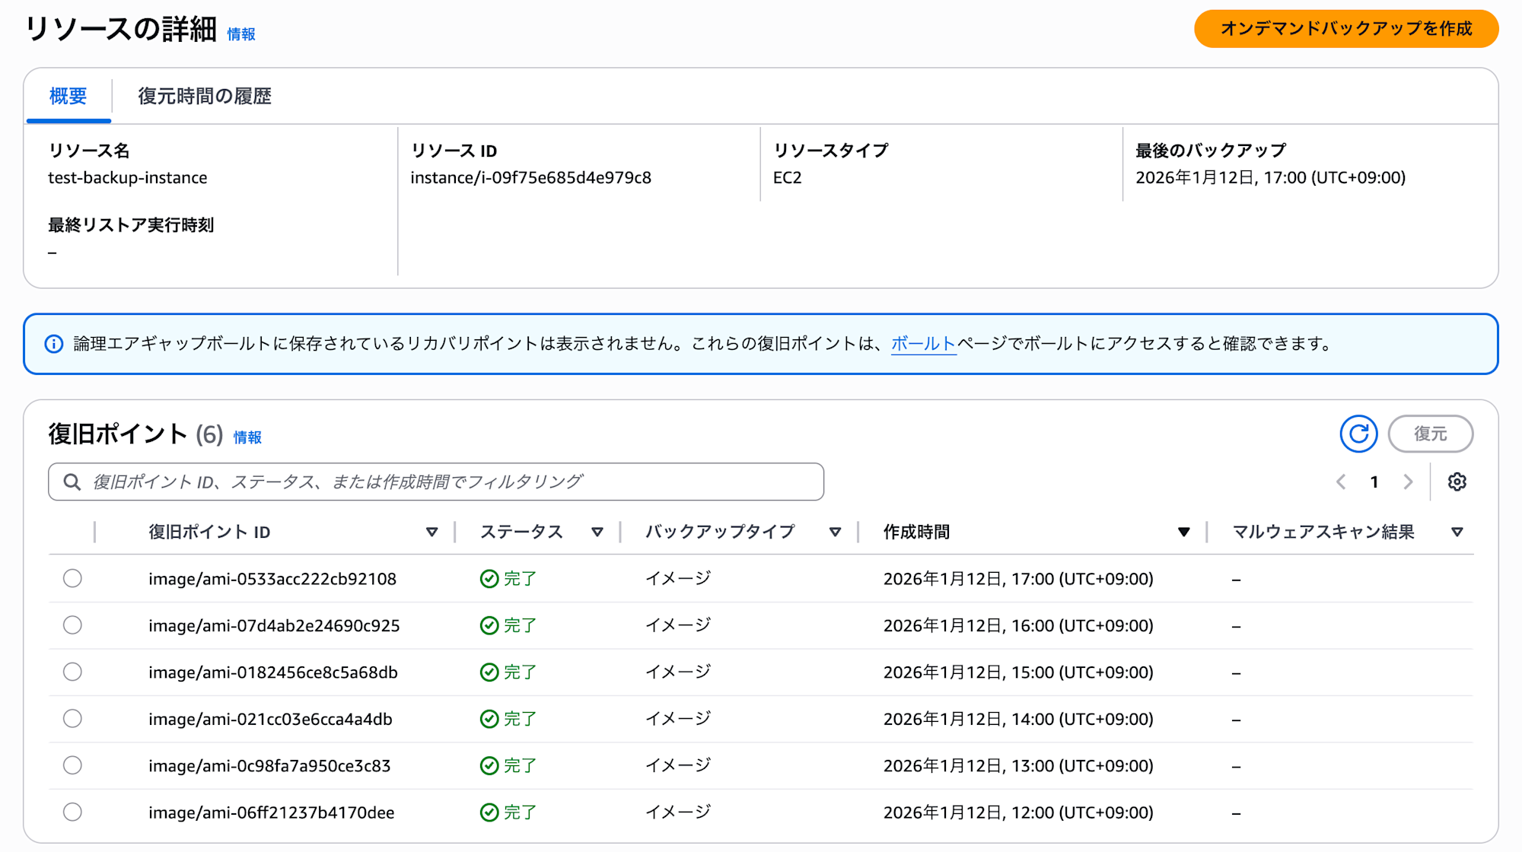This screenshot has height=852, width=1522.
Task: Open table preferences via the gear icon
Action: point(1458,482)
